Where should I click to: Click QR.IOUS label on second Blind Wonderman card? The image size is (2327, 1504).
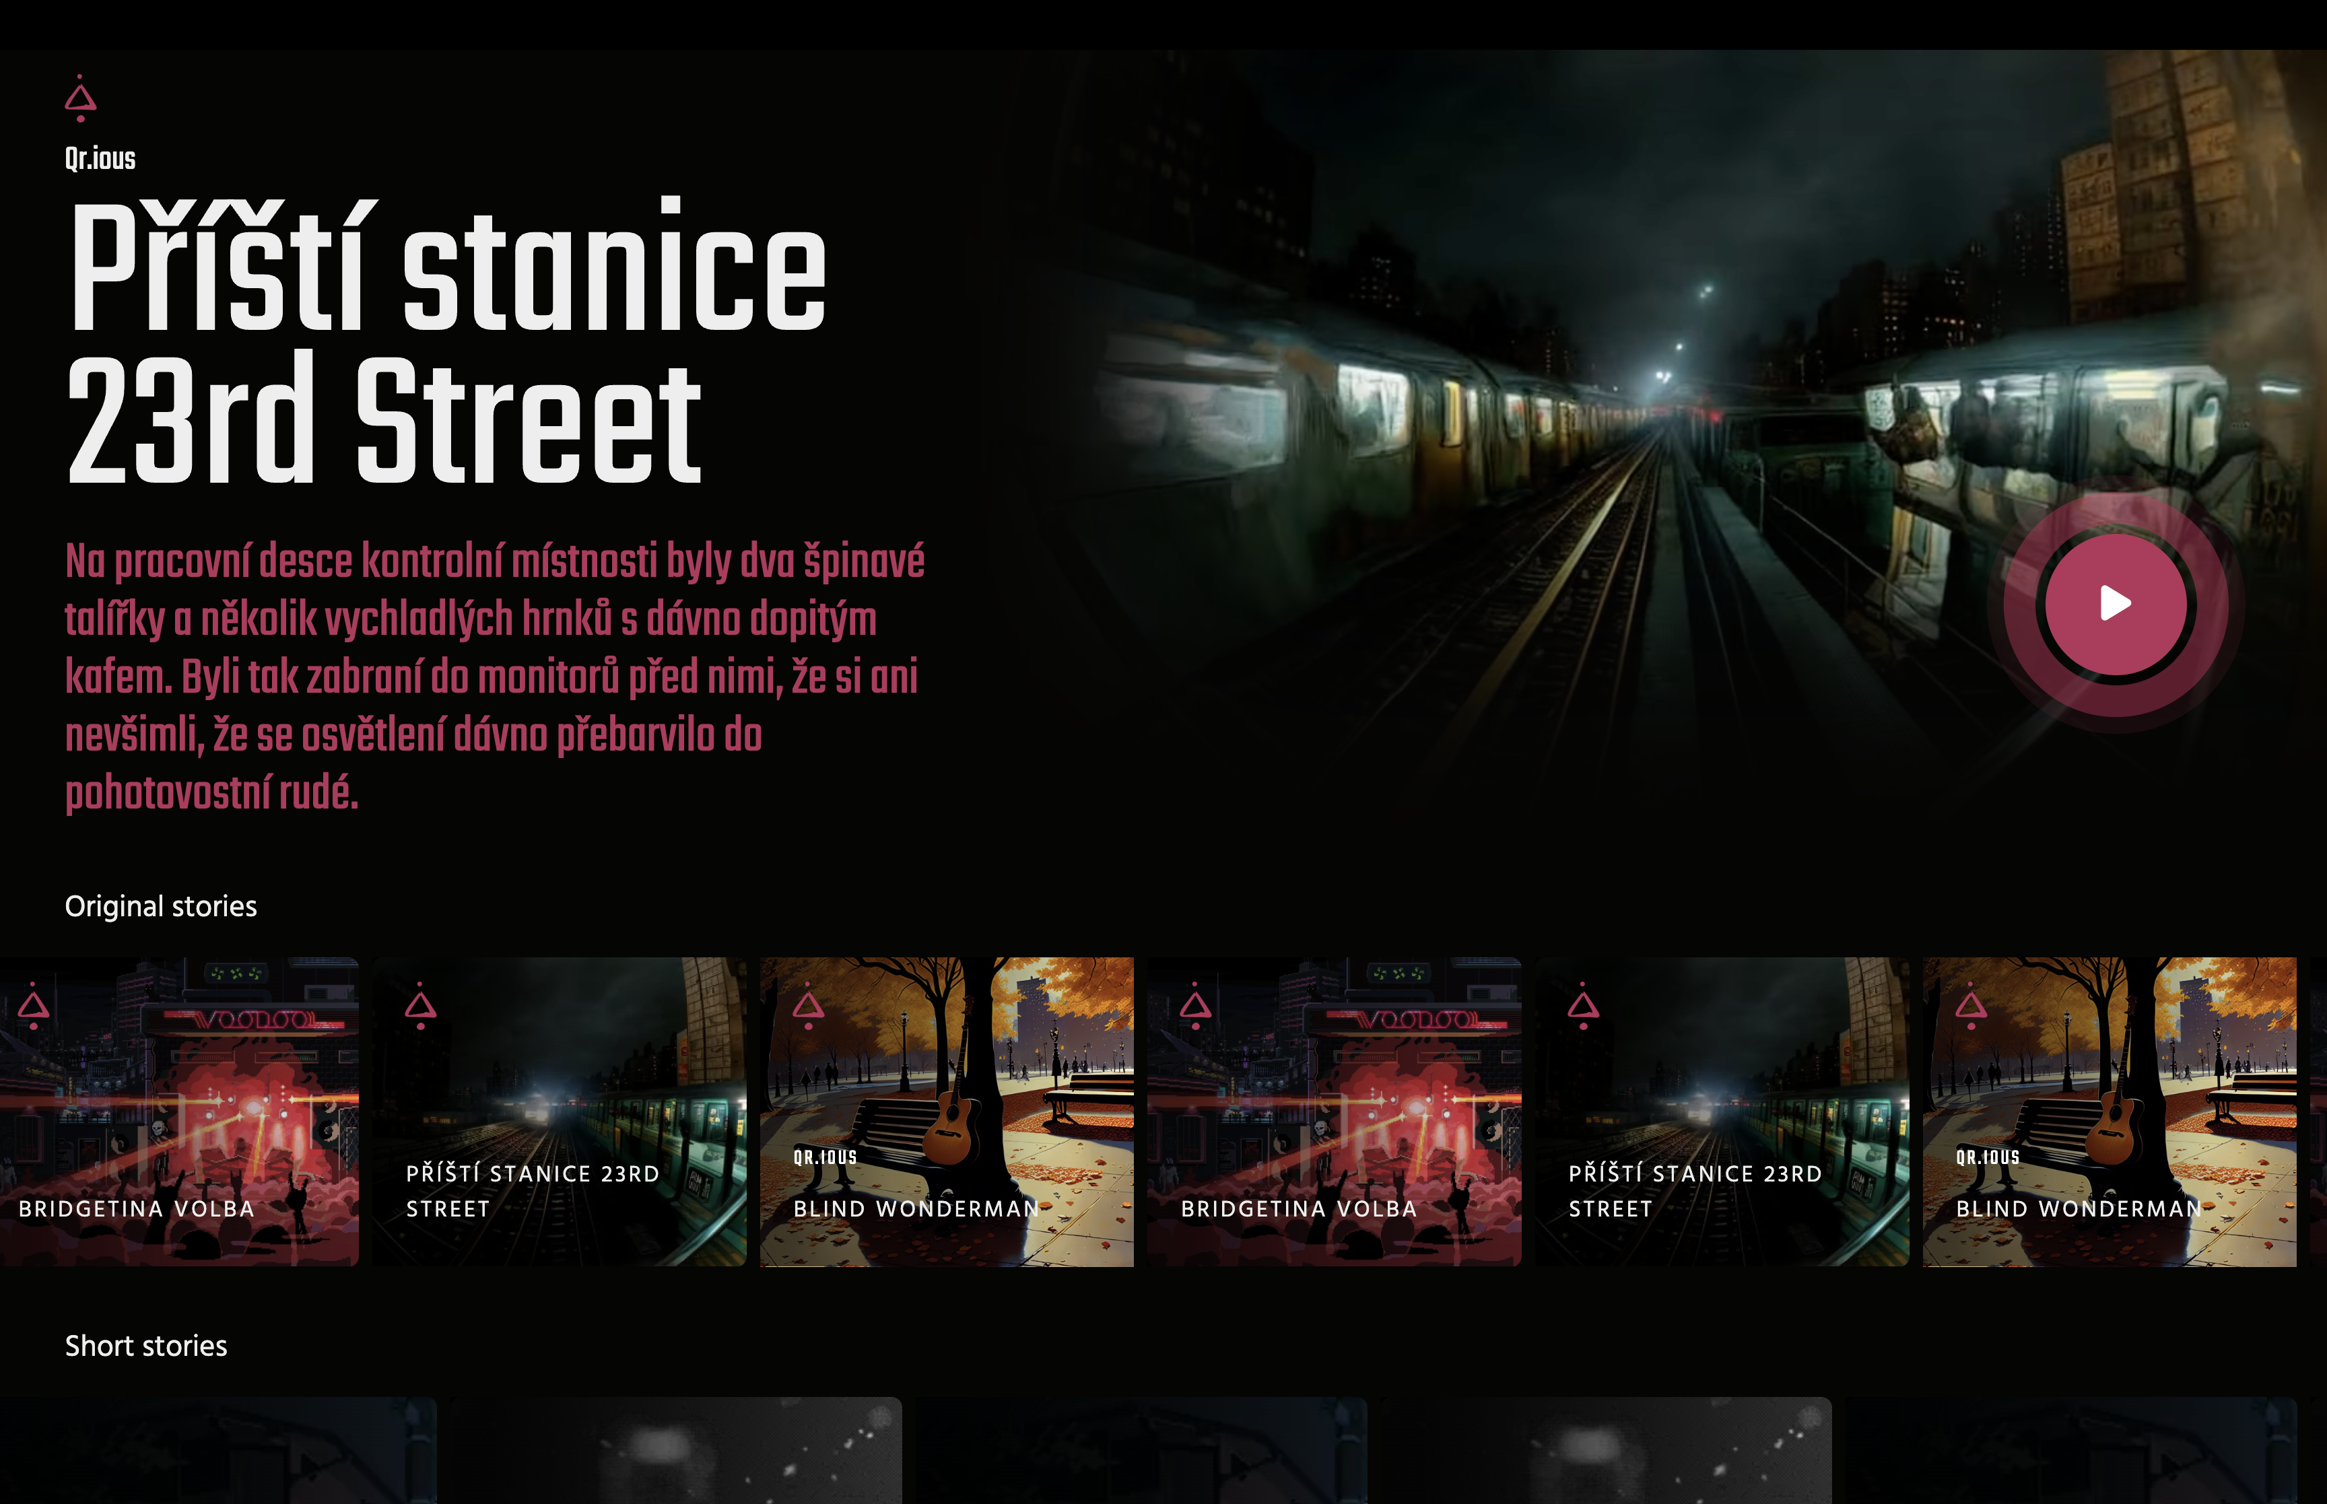point(1988,1157)
